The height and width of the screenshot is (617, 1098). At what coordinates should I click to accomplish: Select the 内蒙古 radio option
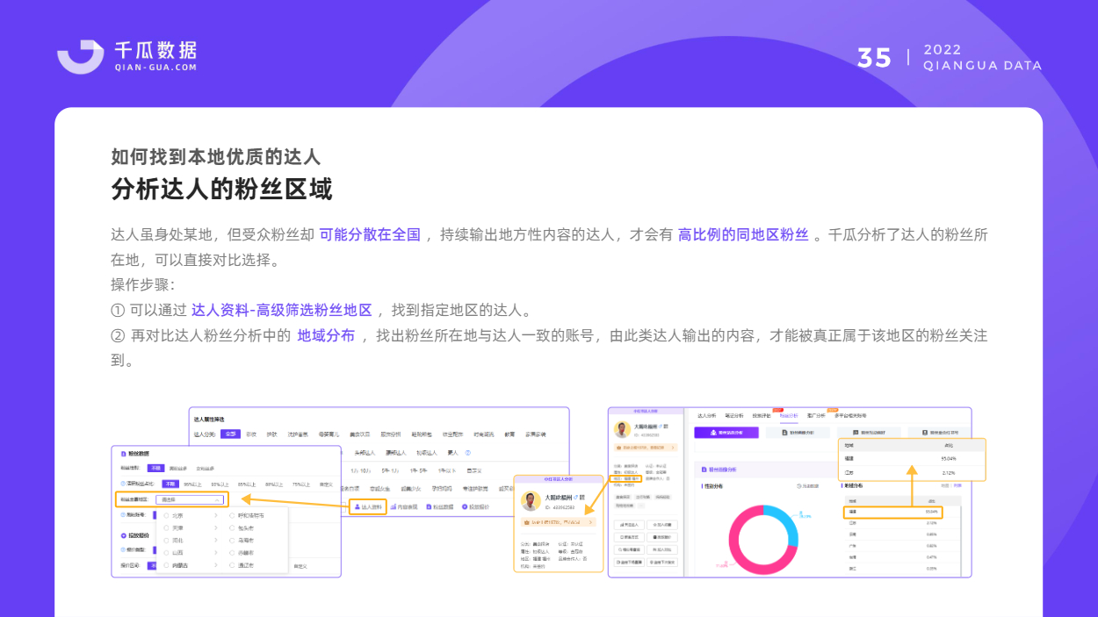point(166,565)
